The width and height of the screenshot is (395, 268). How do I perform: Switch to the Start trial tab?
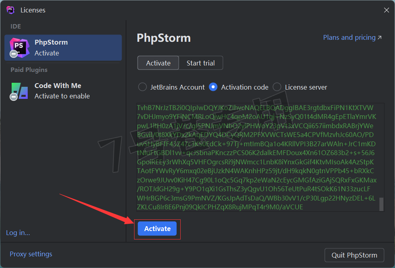[x=201, y=63]
